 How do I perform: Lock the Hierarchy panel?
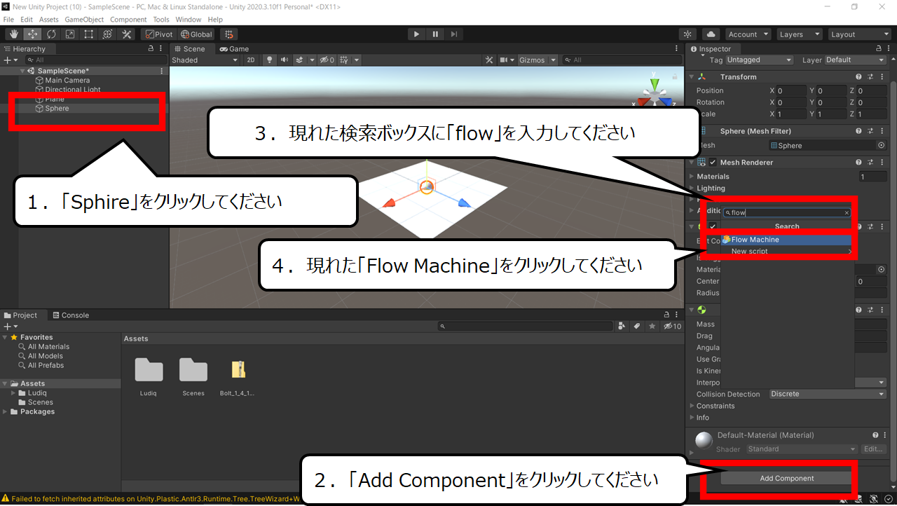tap(151, 49)
